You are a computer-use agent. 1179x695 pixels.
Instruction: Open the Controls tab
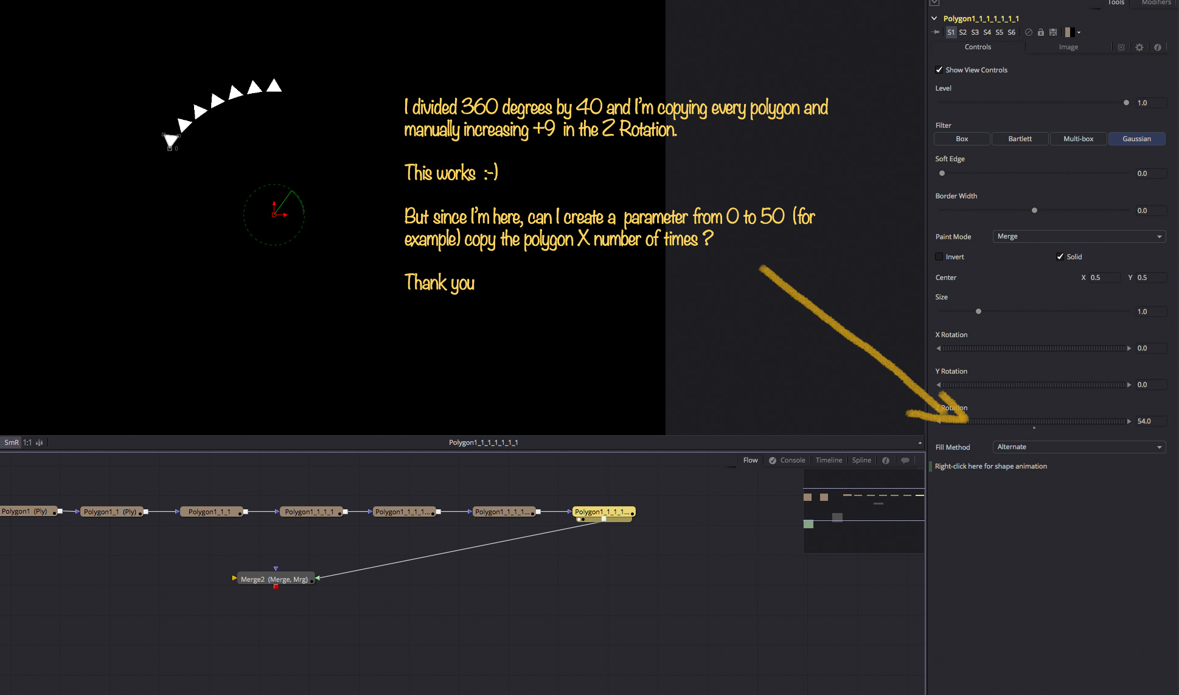click(978, 47)
